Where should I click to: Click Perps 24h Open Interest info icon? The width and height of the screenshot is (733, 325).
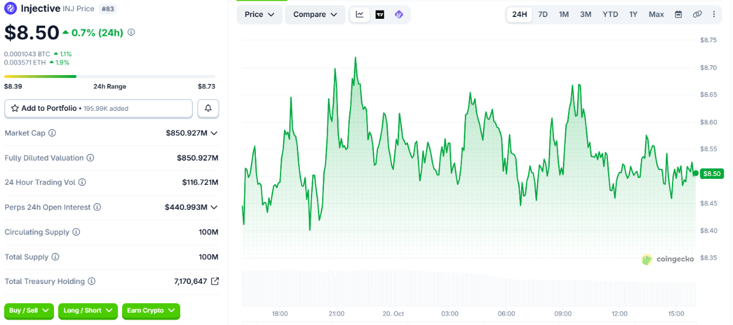(x=97, y=207)
